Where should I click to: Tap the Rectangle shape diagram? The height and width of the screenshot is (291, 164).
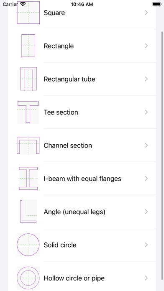pos(28,46)
